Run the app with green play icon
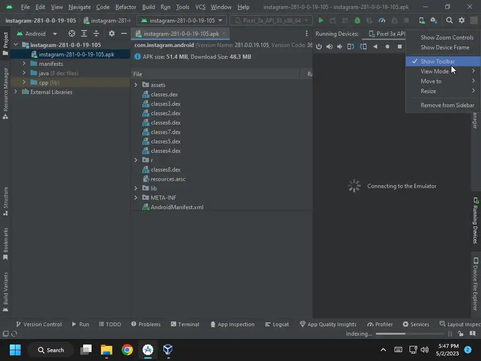This screenshot has width=481, height=361. (x=320, y=21)
